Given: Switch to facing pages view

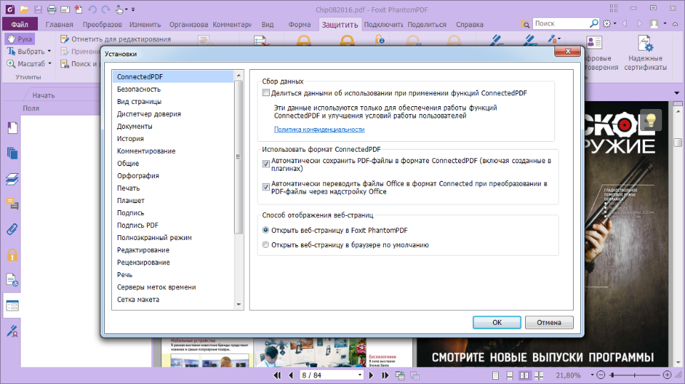Looking at the screenshot, I should [x=524, y=375].
